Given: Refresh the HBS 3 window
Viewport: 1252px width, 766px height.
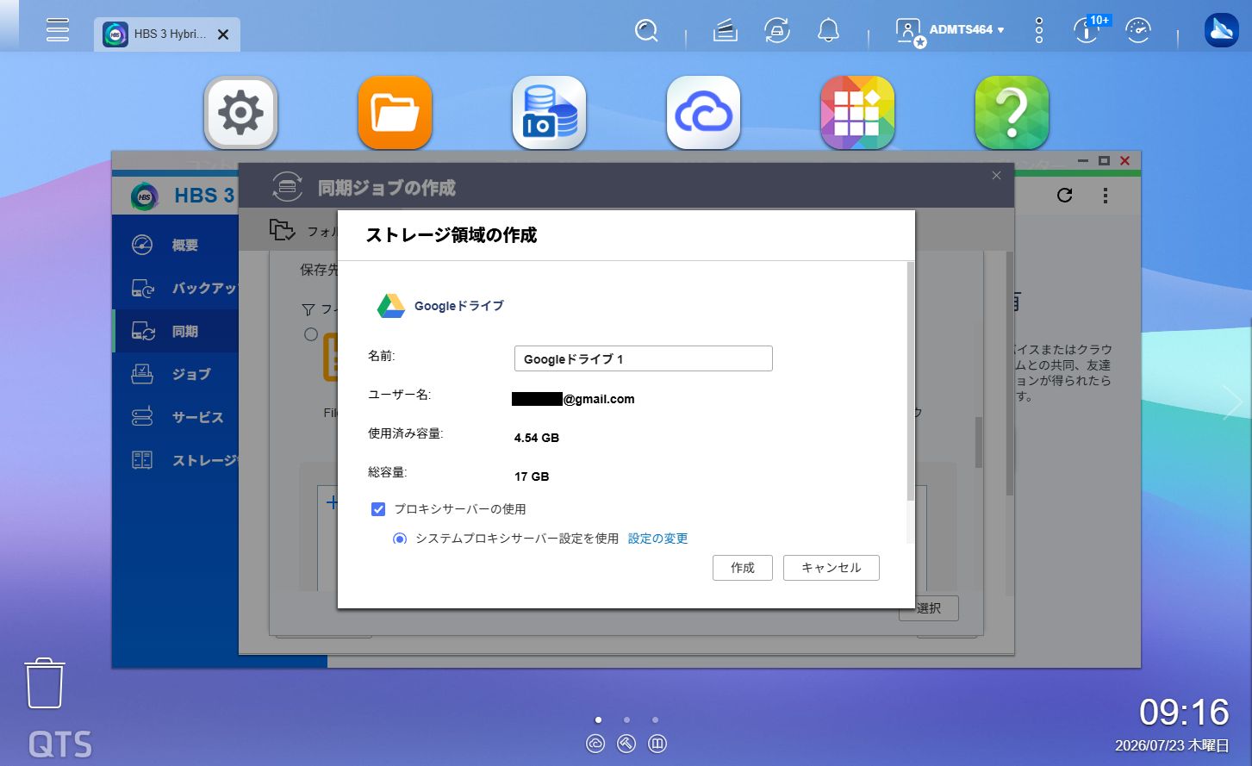Looking at the screenshot, I should tap(1065, 196).
